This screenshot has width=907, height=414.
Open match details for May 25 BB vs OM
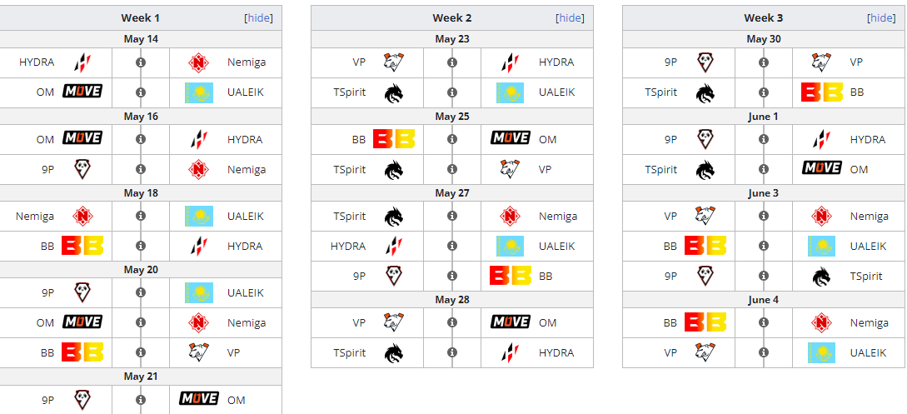click(452, 139)
